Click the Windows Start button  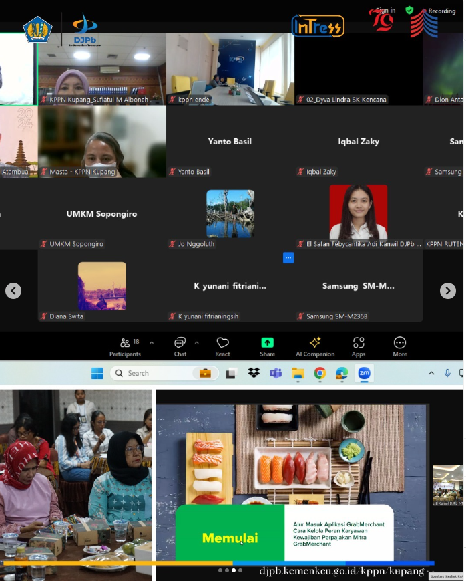(x=97, y=373)
